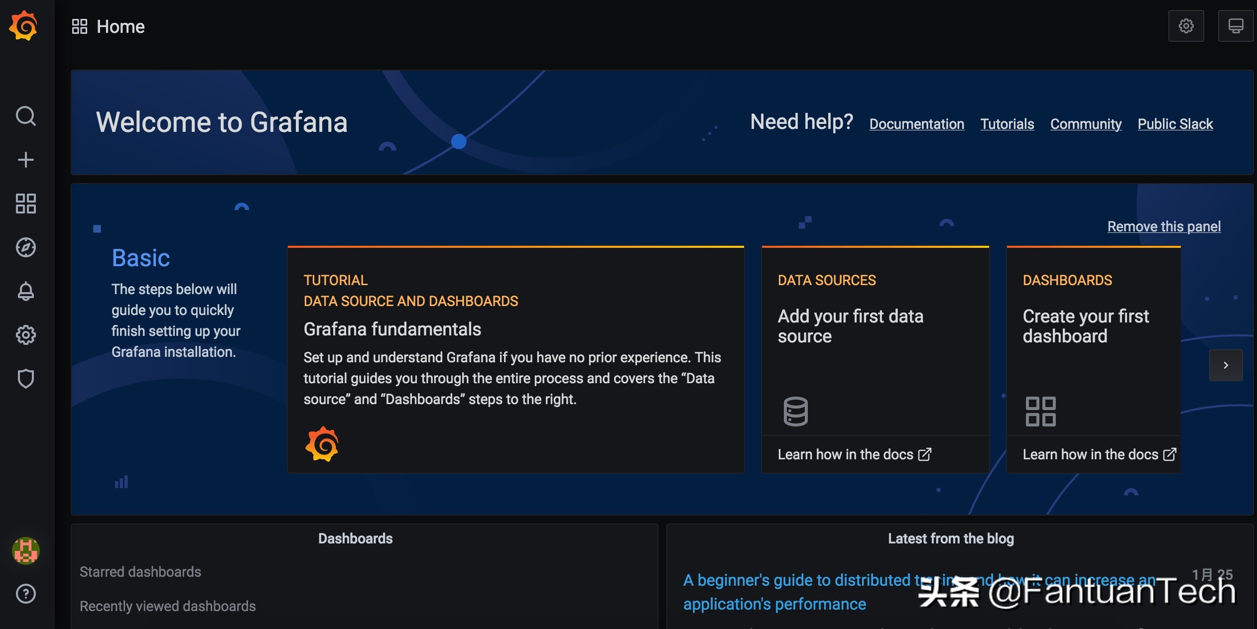Open the Server Admin shield icon
This screenshot has height=629, width=1257.
pyautogui.click(x=26, y=379)
